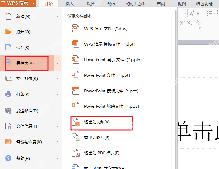Switch to the 开始 ribbon tab
219x169 pixels.
pyautogui.click(x=48, y=4)
